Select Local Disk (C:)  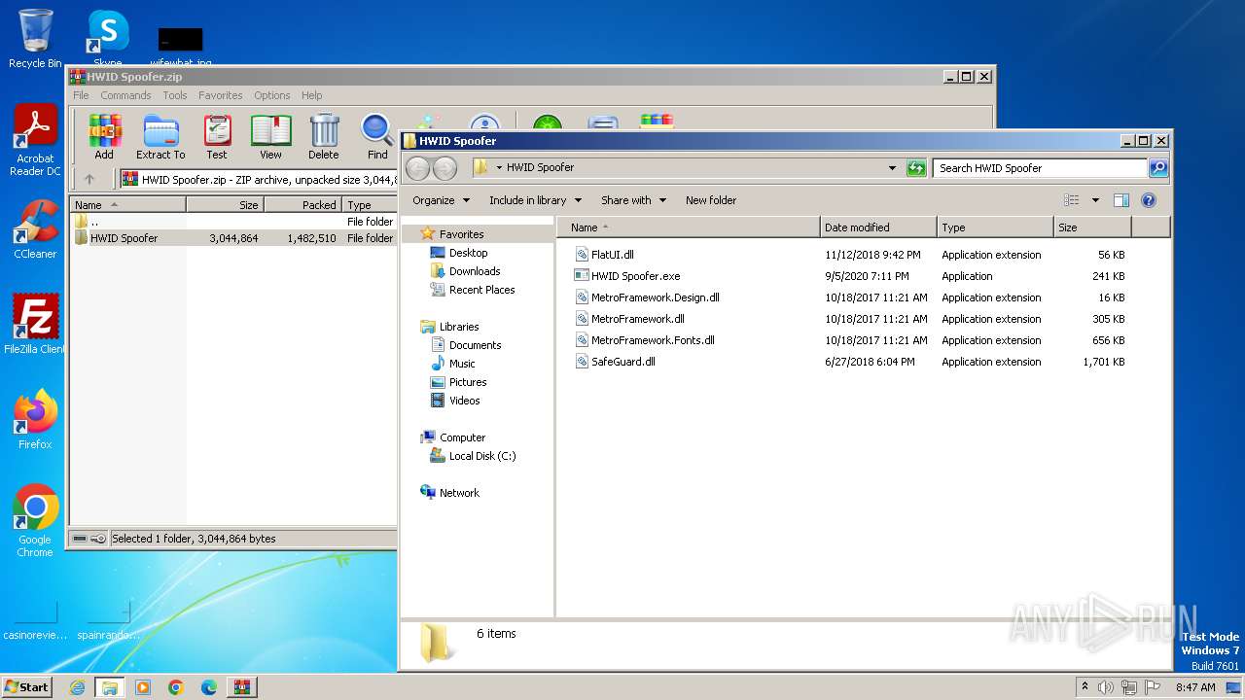pos(481,456)
